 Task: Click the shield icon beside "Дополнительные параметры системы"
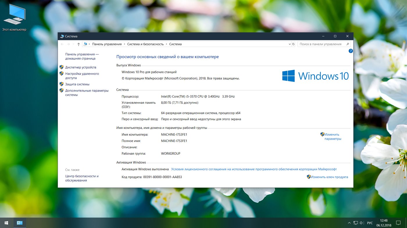[x=61, y=90]
